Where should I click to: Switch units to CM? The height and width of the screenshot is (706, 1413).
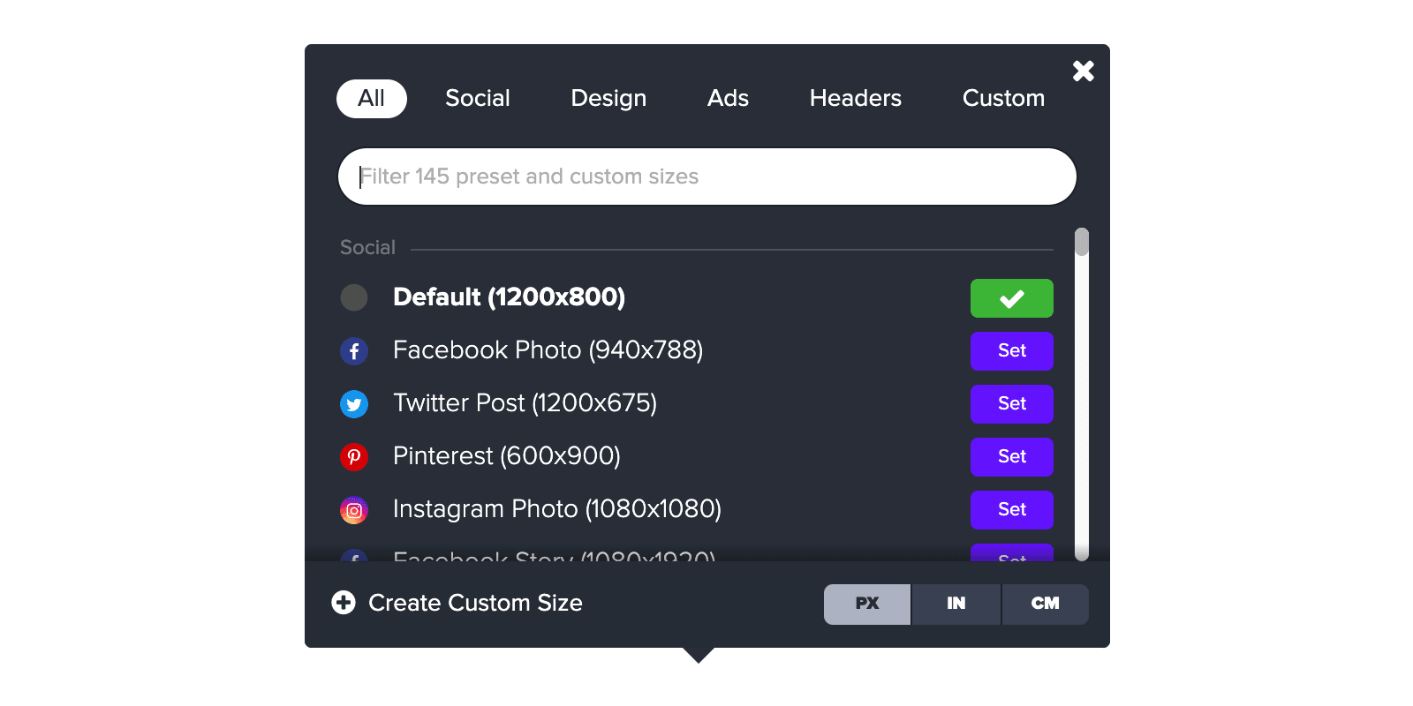1045,604
